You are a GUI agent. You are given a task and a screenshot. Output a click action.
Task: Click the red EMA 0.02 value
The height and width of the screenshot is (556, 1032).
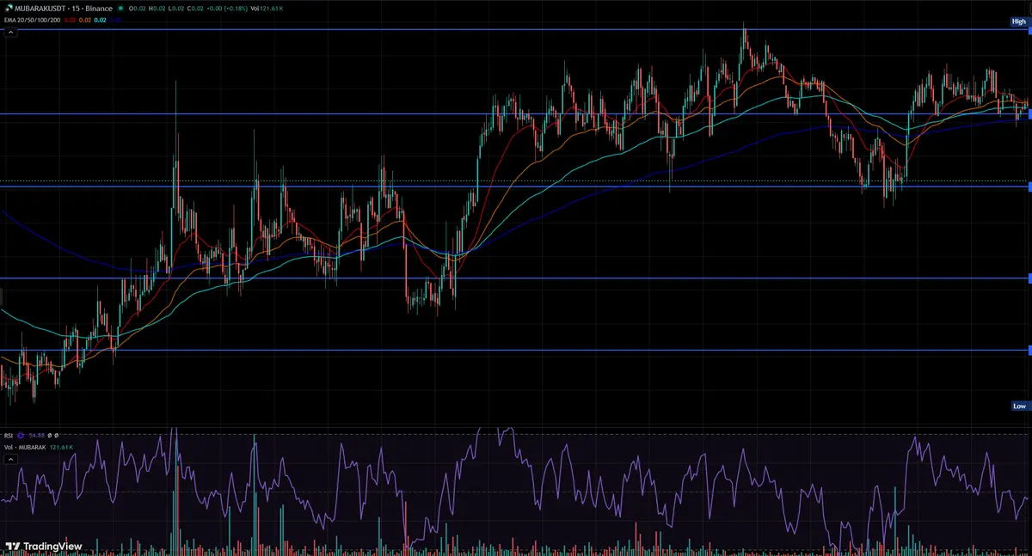[x=70, y=20]
